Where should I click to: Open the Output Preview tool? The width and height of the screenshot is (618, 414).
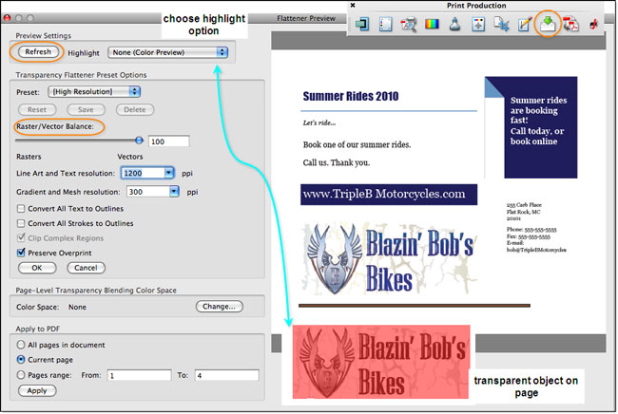point(385,25)
